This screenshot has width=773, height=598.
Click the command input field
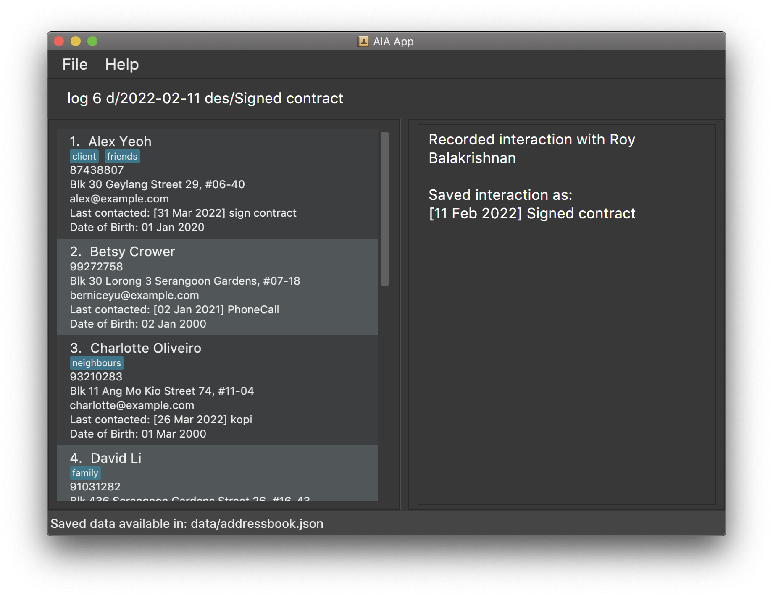[x=386, y=98]
